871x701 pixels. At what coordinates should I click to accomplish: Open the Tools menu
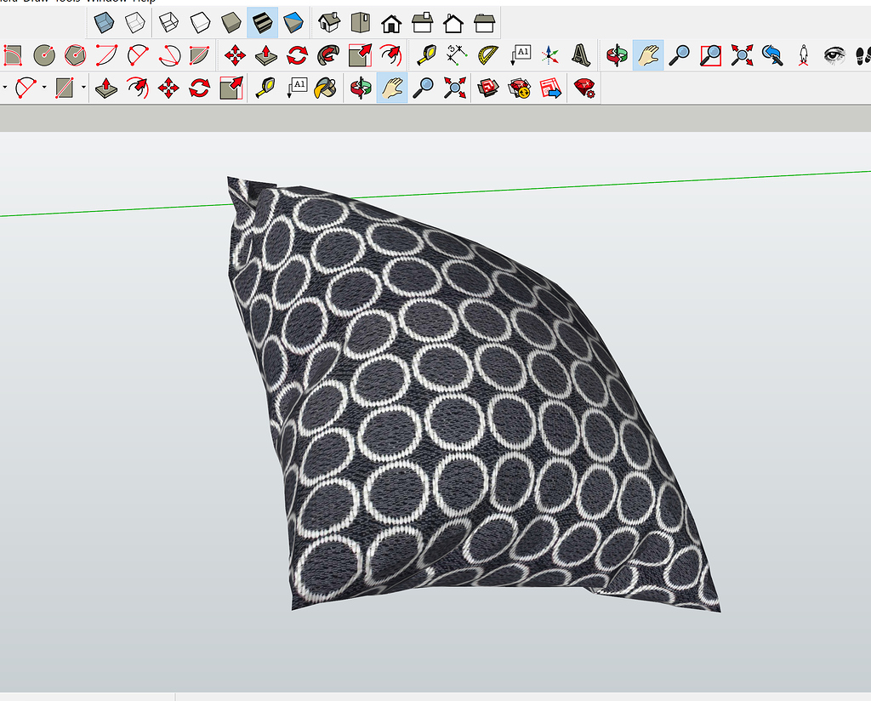(x=64, y=3)
